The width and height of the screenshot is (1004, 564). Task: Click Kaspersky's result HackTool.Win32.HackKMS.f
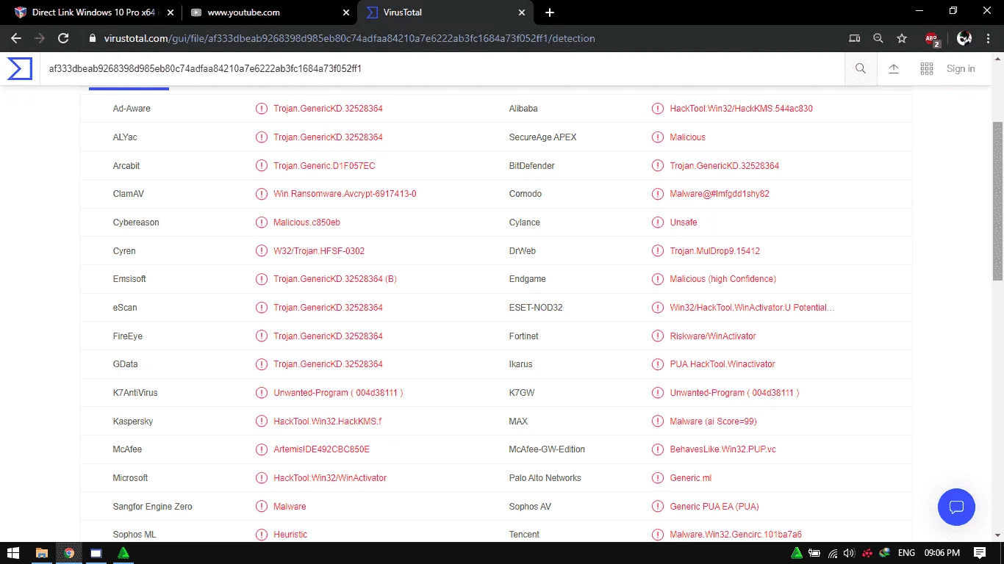coord(328,422)
